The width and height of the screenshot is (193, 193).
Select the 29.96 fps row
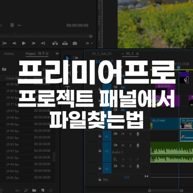[x=26, y=98]
